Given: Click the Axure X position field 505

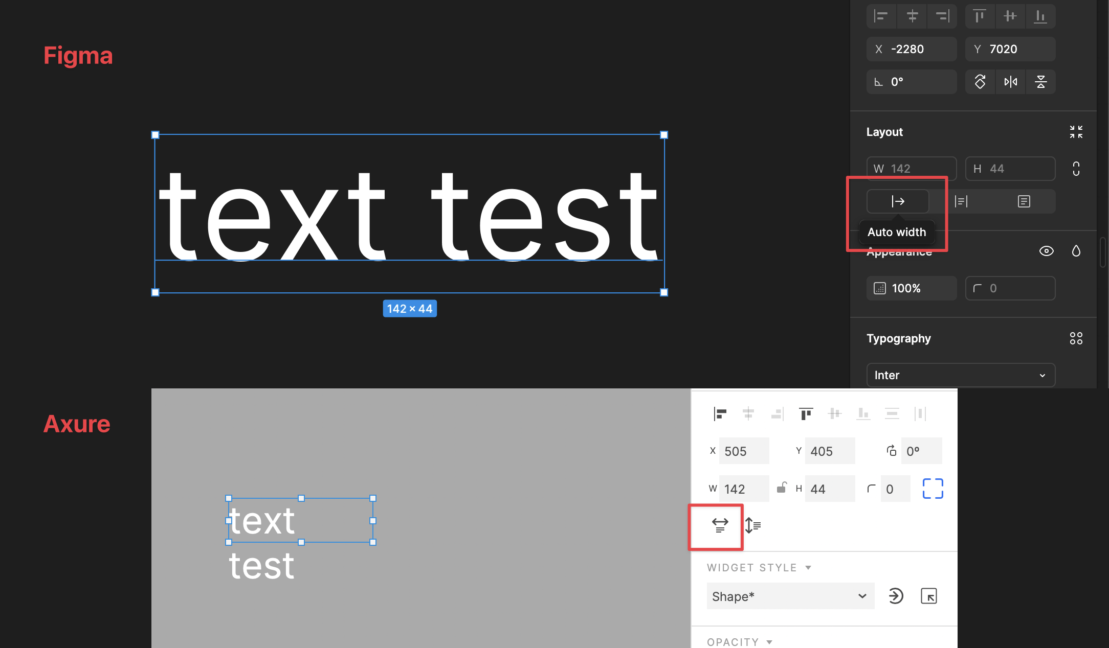Looking at the screenshot, I should coord(743,451).
